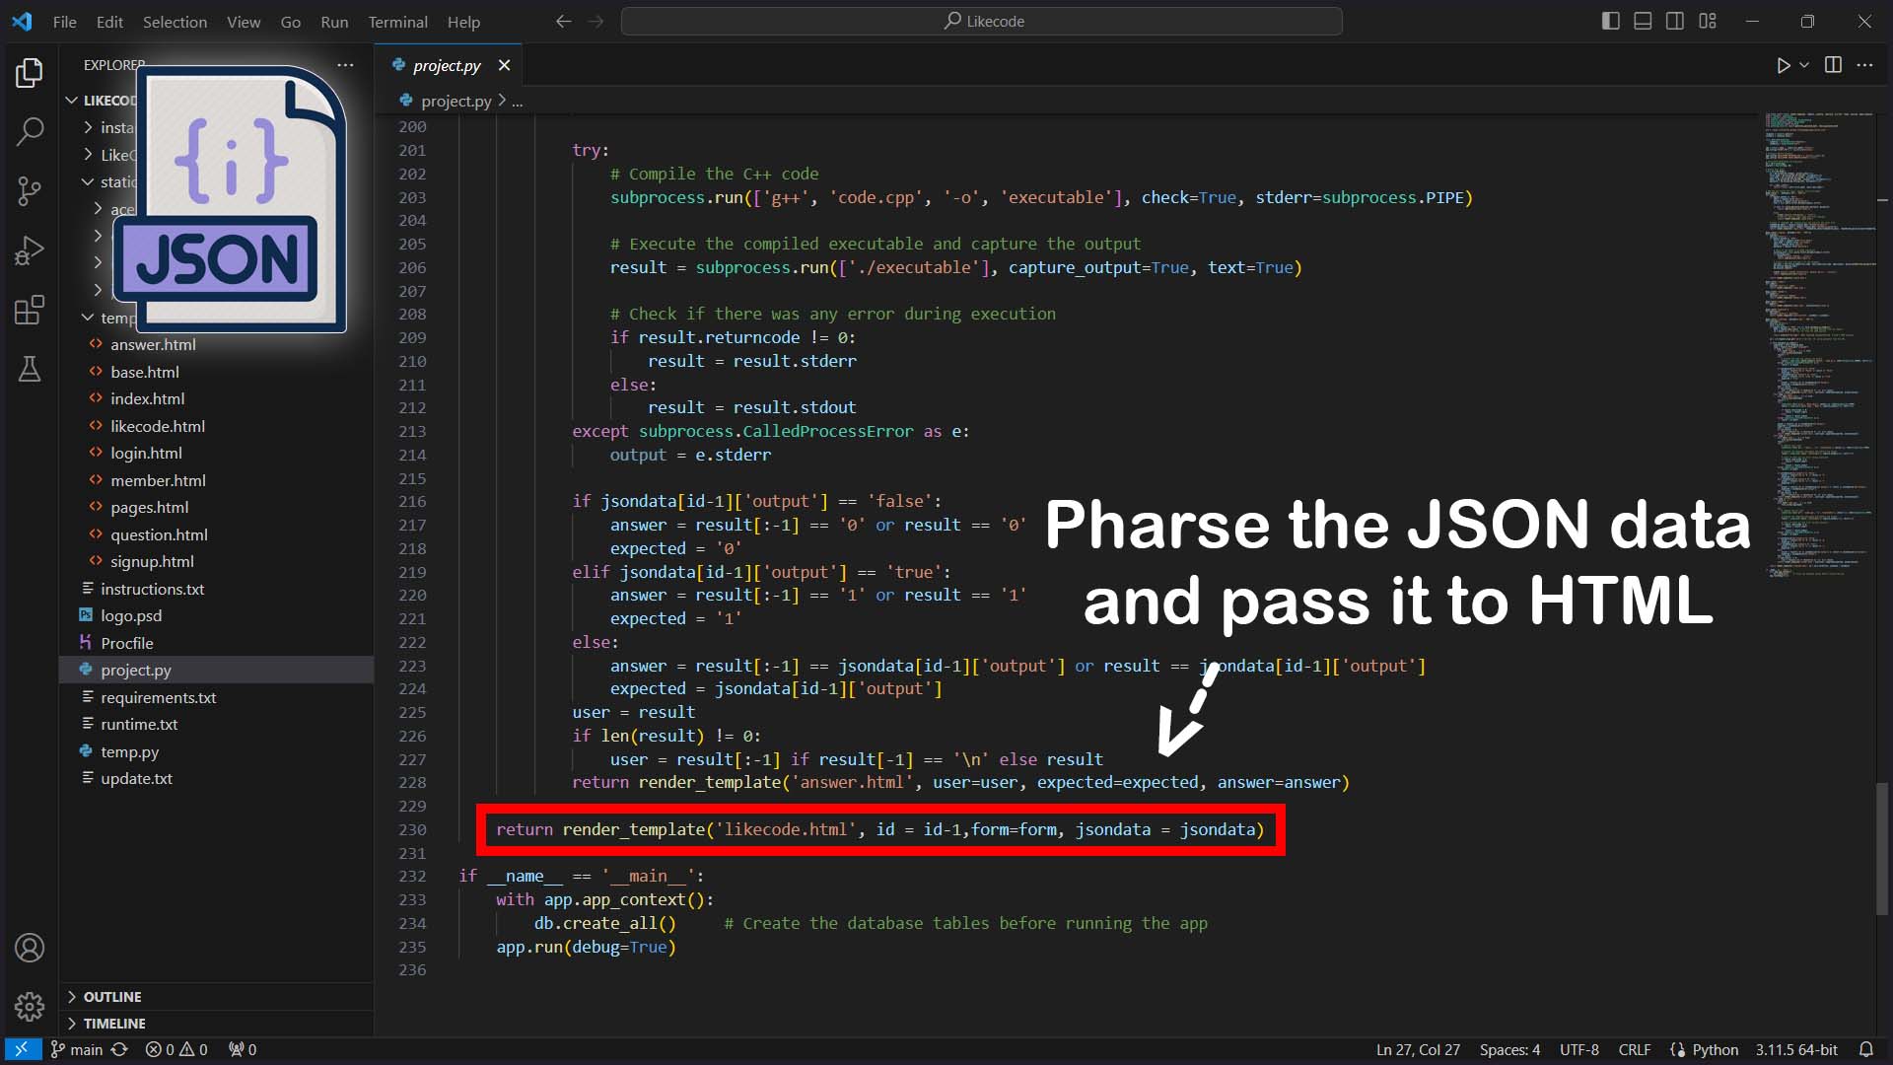Open editor More Actions ellipsis

point(1864,65)
